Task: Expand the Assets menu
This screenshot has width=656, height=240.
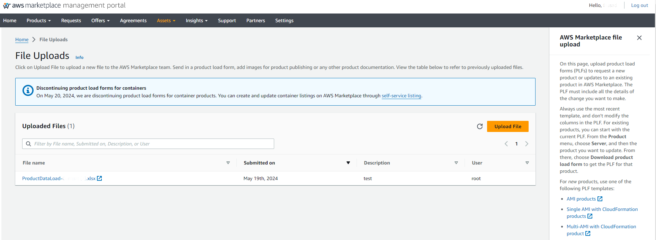Action: (166, 20)
